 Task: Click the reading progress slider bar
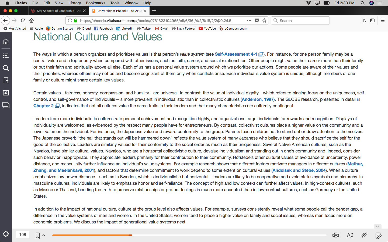coord(189,235)
